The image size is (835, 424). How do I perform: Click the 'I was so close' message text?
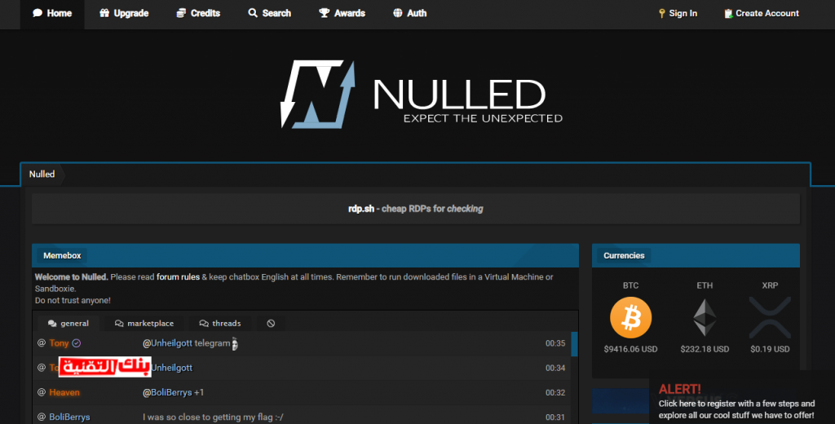(213, 417)
